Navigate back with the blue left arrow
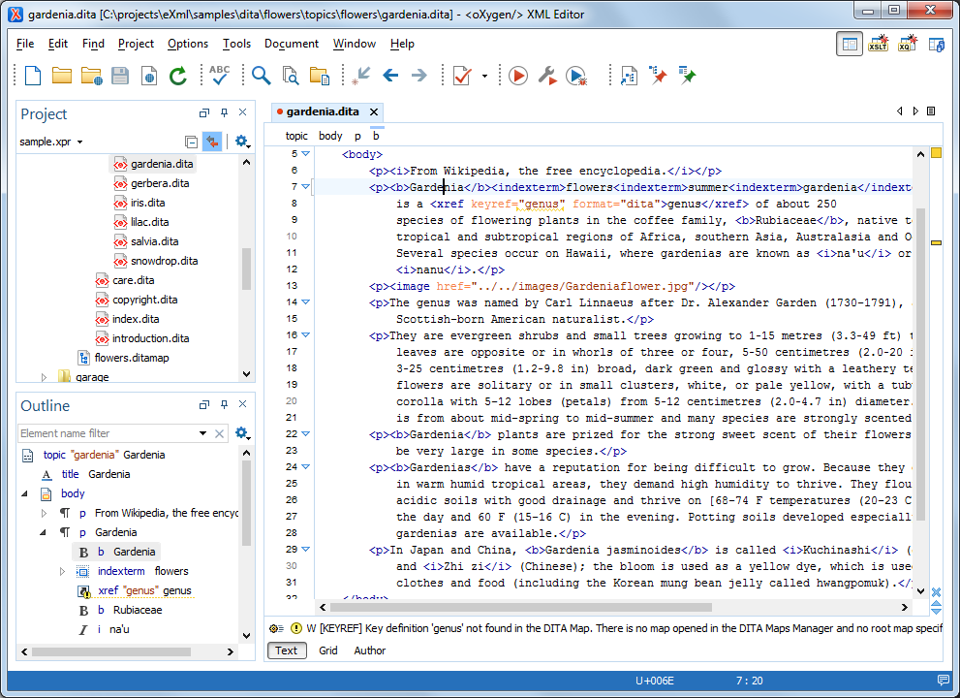 tap(390, 75)
